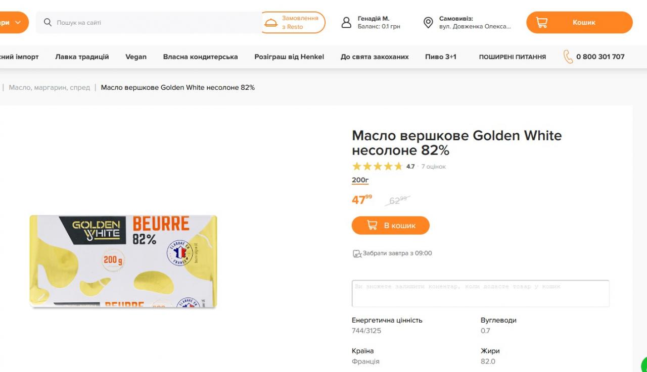Open Лавка традицій menu item
647x372 pixels.
click(82, 57)
